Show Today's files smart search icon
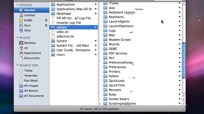 21,70
